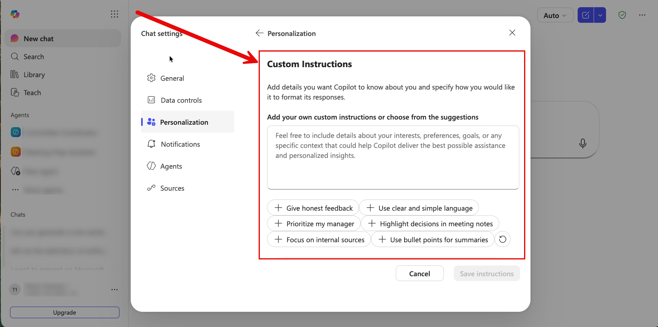
Task: Add the Give honest feedback suggestion
Action: pos(313,208)
